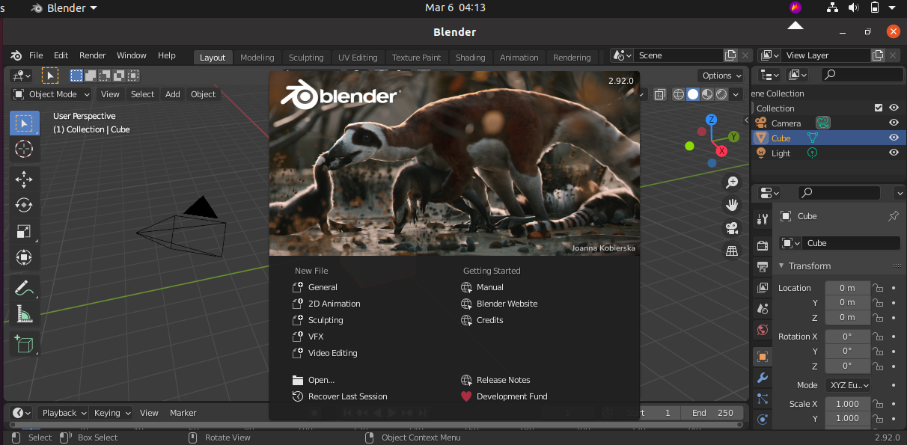This screenshot has height=445, width=907.
Task: Open the Render properties tab icon
Action: tap(763, 246)
